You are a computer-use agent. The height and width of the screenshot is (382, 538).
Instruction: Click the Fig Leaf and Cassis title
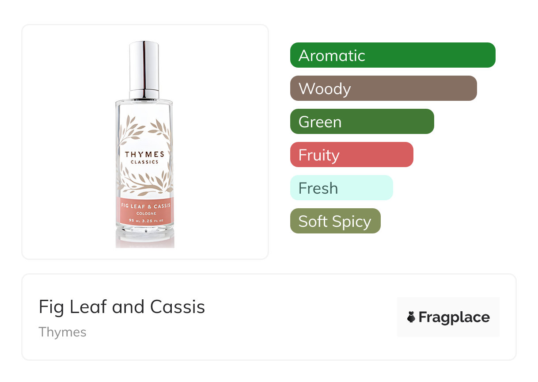(x=122, y=307)
